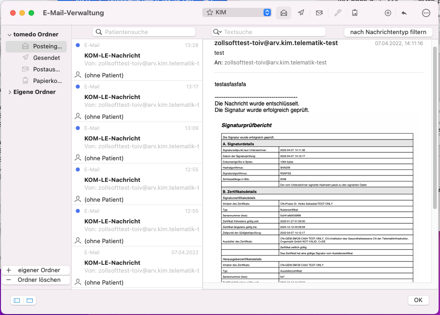The image size is (440, 315).
Task: Click the Textsuche search field
Action: coord(269,32)
